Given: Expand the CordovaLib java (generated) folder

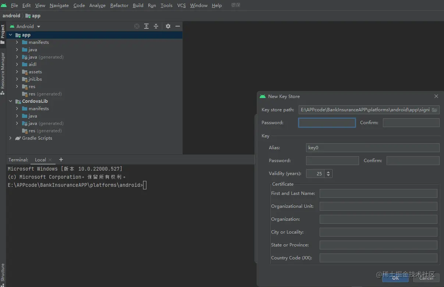Looking at the screenshot, I should coord(17,123).
